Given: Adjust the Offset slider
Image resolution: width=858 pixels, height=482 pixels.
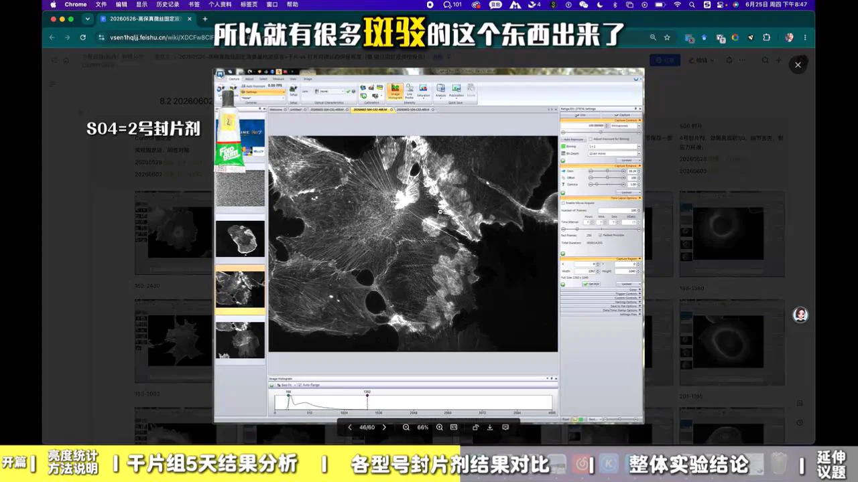Looking at the screenshot, I should (607, 177).
